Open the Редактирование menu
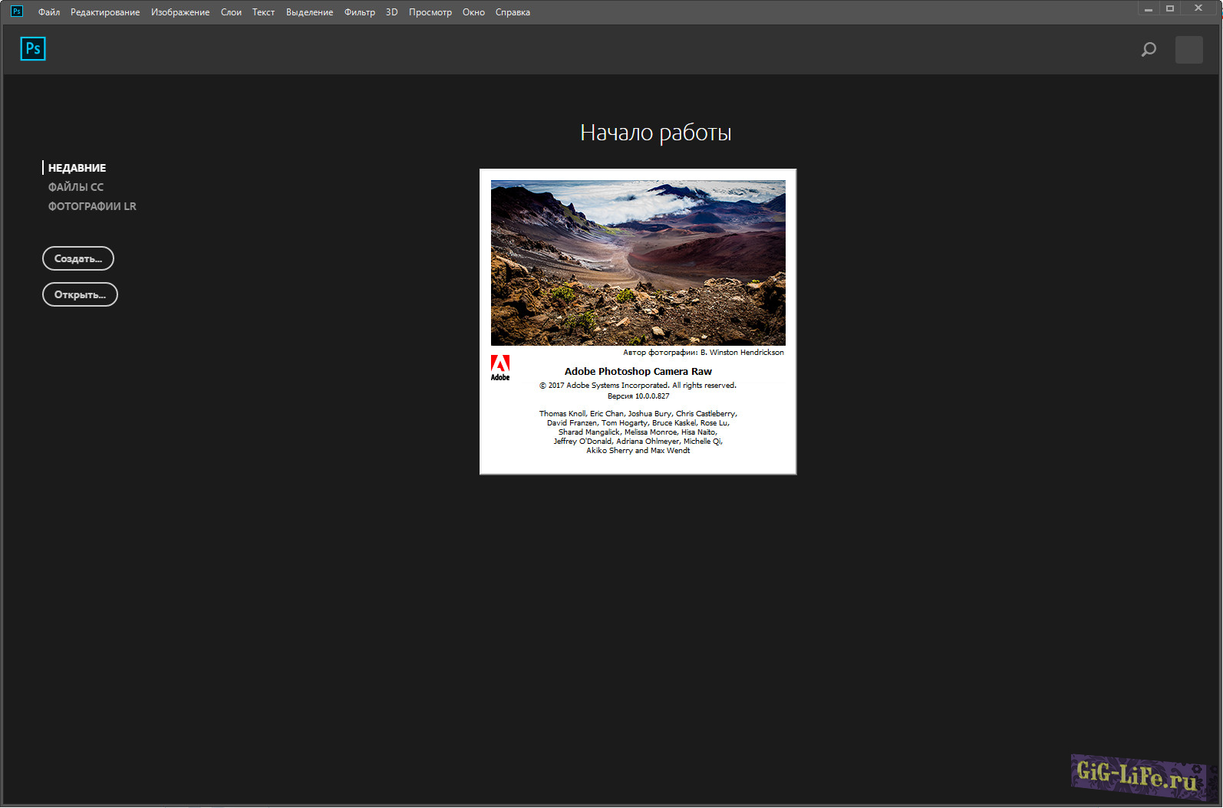The image size is (1223, 808). (105, 12)
